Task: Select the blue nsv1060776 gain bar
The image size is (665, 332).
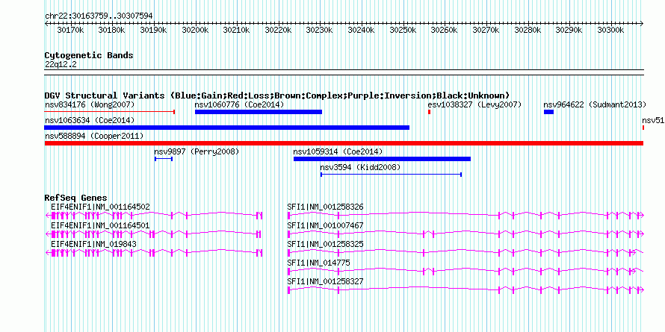Action: (x=259, y=112)
